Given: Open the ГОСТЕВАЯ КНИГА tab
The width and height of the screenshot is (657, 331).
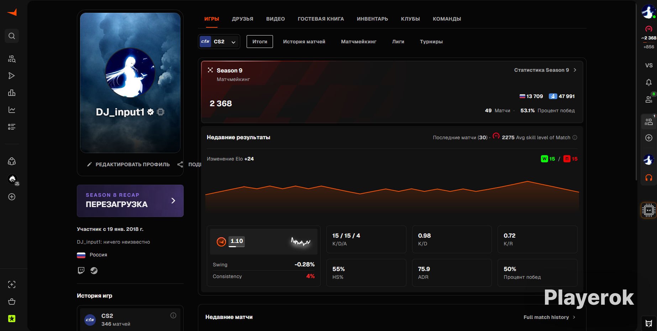Looking at the screenshot, I should coord(321,19).
